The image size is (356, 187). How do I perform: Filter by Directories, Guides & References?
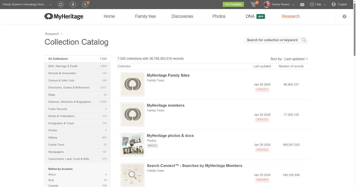click(77, 88)
